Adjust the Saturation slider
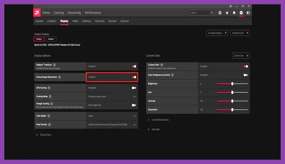 [x=232, y=110]
